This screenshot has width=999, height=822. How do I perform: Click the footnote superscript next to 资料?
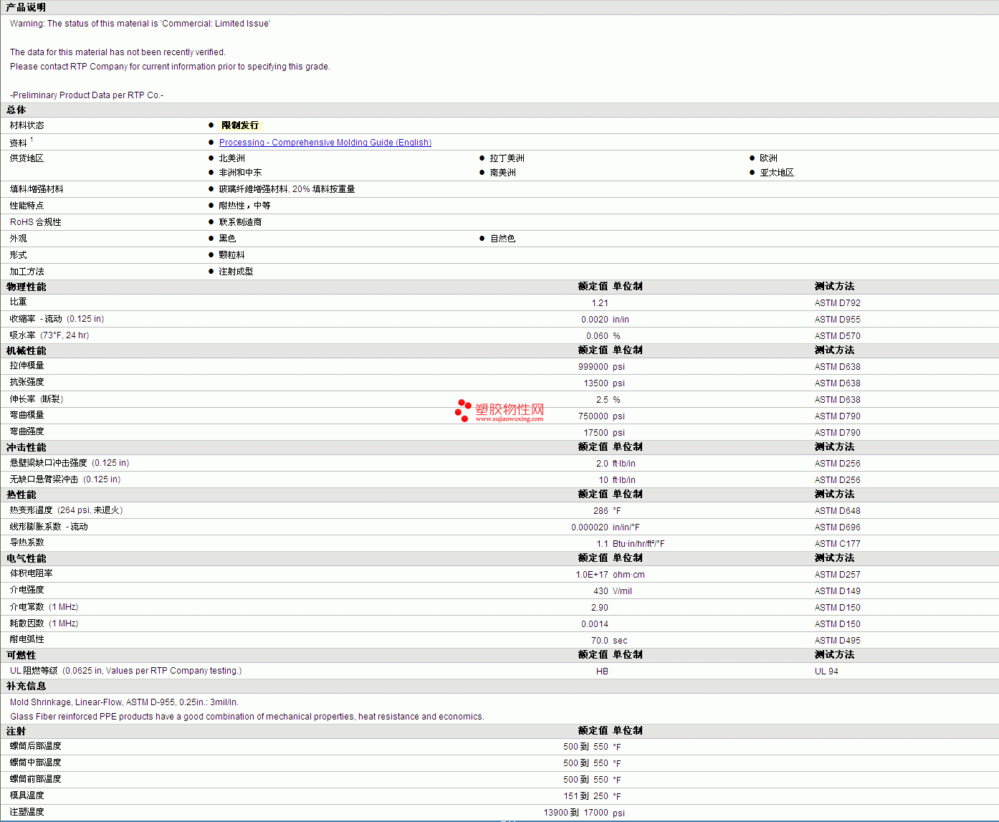(32, 140)
